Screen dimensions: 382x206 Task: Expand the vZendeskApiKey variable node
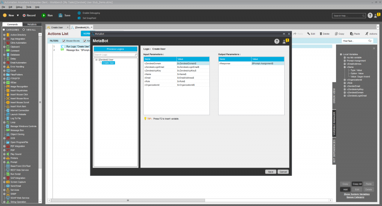(x=345, y=89)
